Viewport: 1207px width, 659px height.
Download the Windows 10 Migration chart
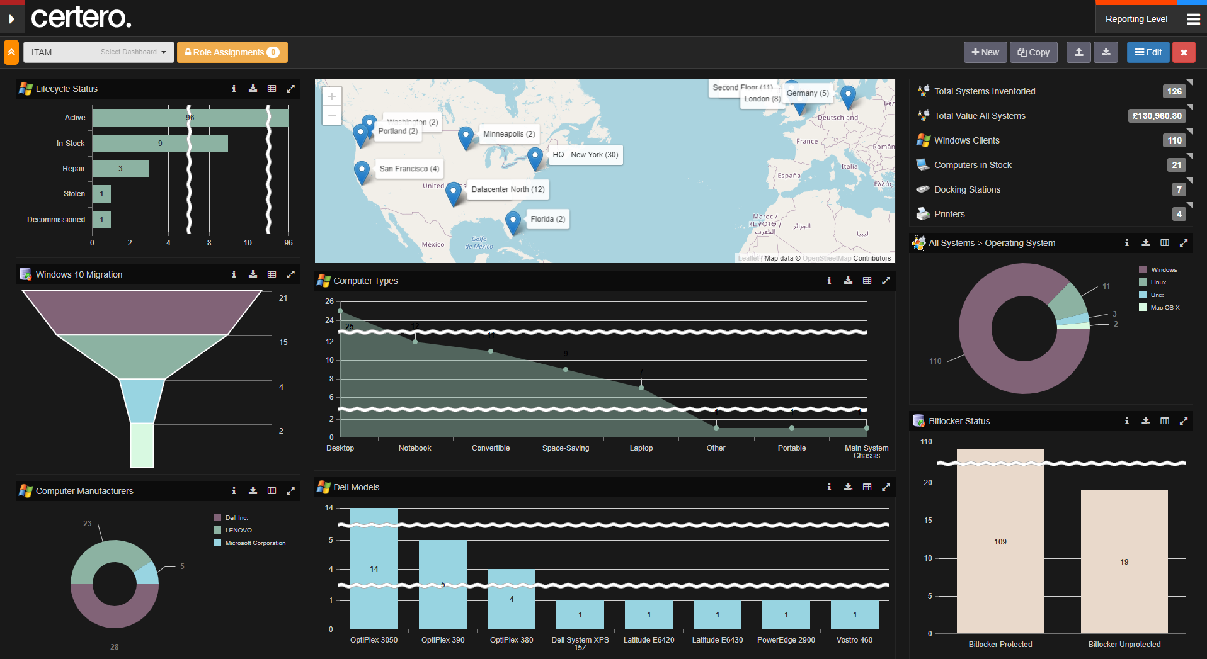[253, 274]
